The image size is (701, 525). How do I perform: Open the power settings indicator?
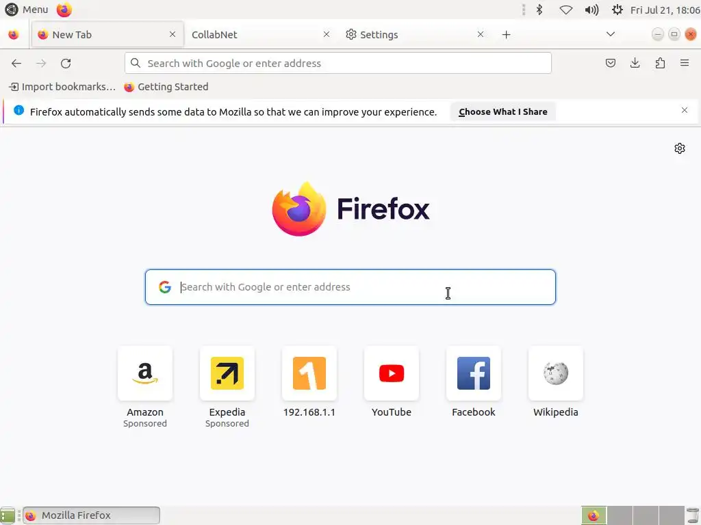point(617,10)
